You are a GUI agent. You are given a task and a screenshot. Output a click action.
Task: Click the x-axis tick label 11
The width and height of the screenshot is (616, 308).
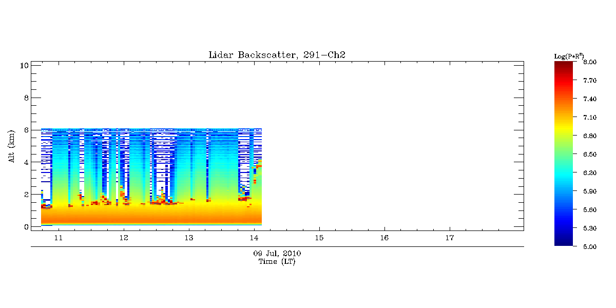coord(58,238)
